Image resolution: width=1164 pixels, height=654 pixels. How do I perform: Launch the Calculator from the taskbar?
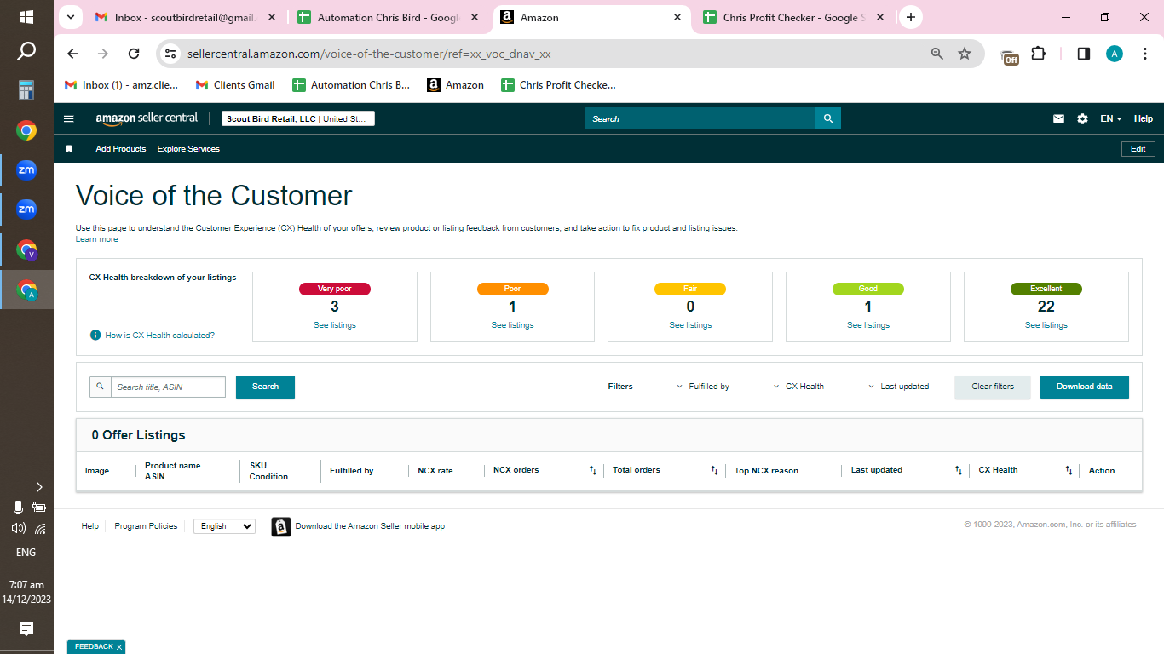[26, 89]
